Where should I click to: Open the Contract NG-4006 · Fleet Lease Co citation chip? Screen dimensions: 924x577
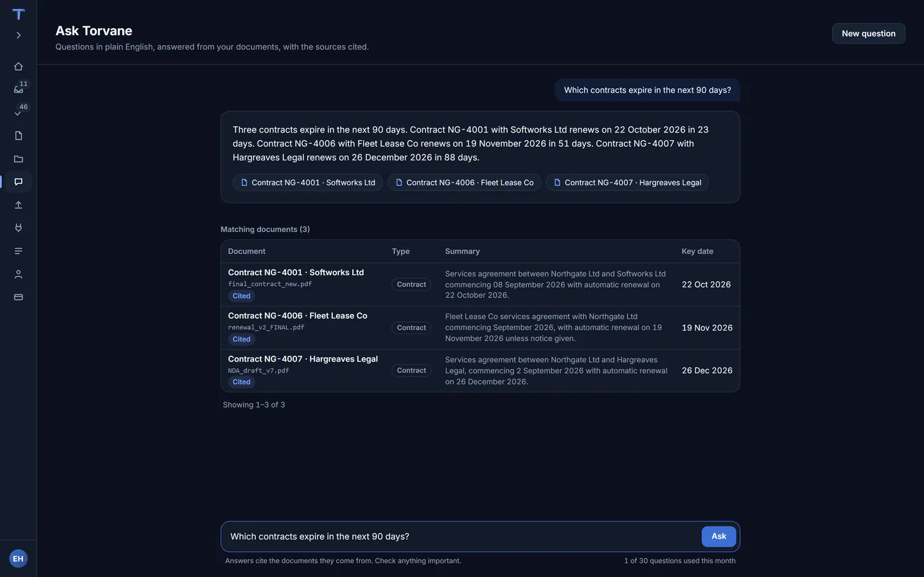pos(464,183)
